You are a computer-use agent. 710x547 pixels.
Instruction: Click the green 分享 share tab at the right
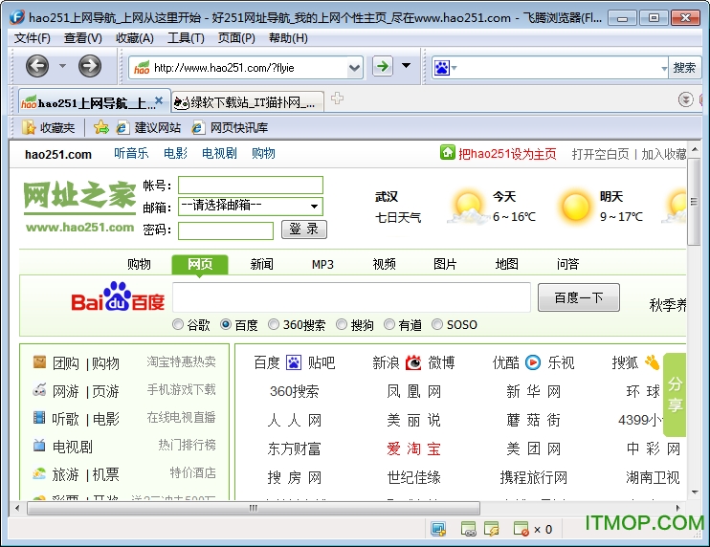coord(675,395)
